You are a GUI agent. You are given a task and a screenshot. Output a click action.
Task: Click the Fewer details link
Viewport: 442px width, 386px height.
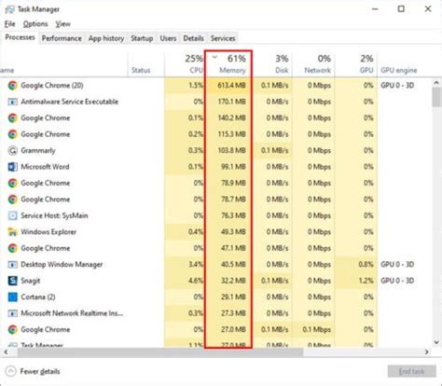[x=40, y=371]
